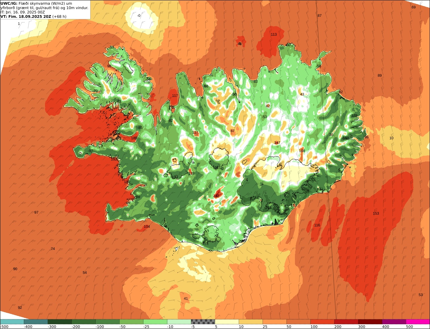Viewport: 430px width, 329px height.
Task: Click the map value '48' in the small red patch
Action: [x=240, y=44]
